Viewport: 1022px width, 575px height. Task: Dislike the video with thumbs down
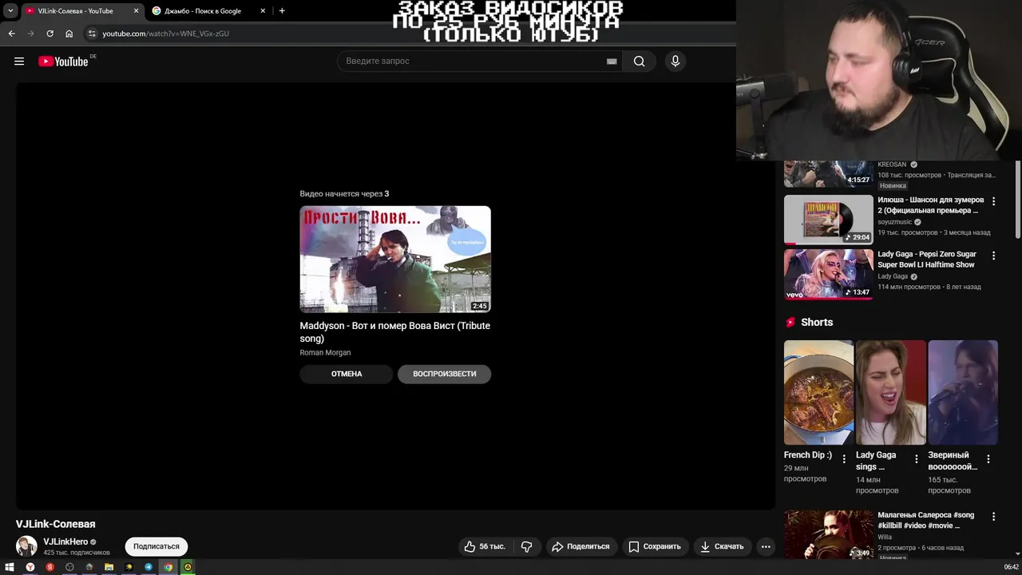tap(527, 546)
